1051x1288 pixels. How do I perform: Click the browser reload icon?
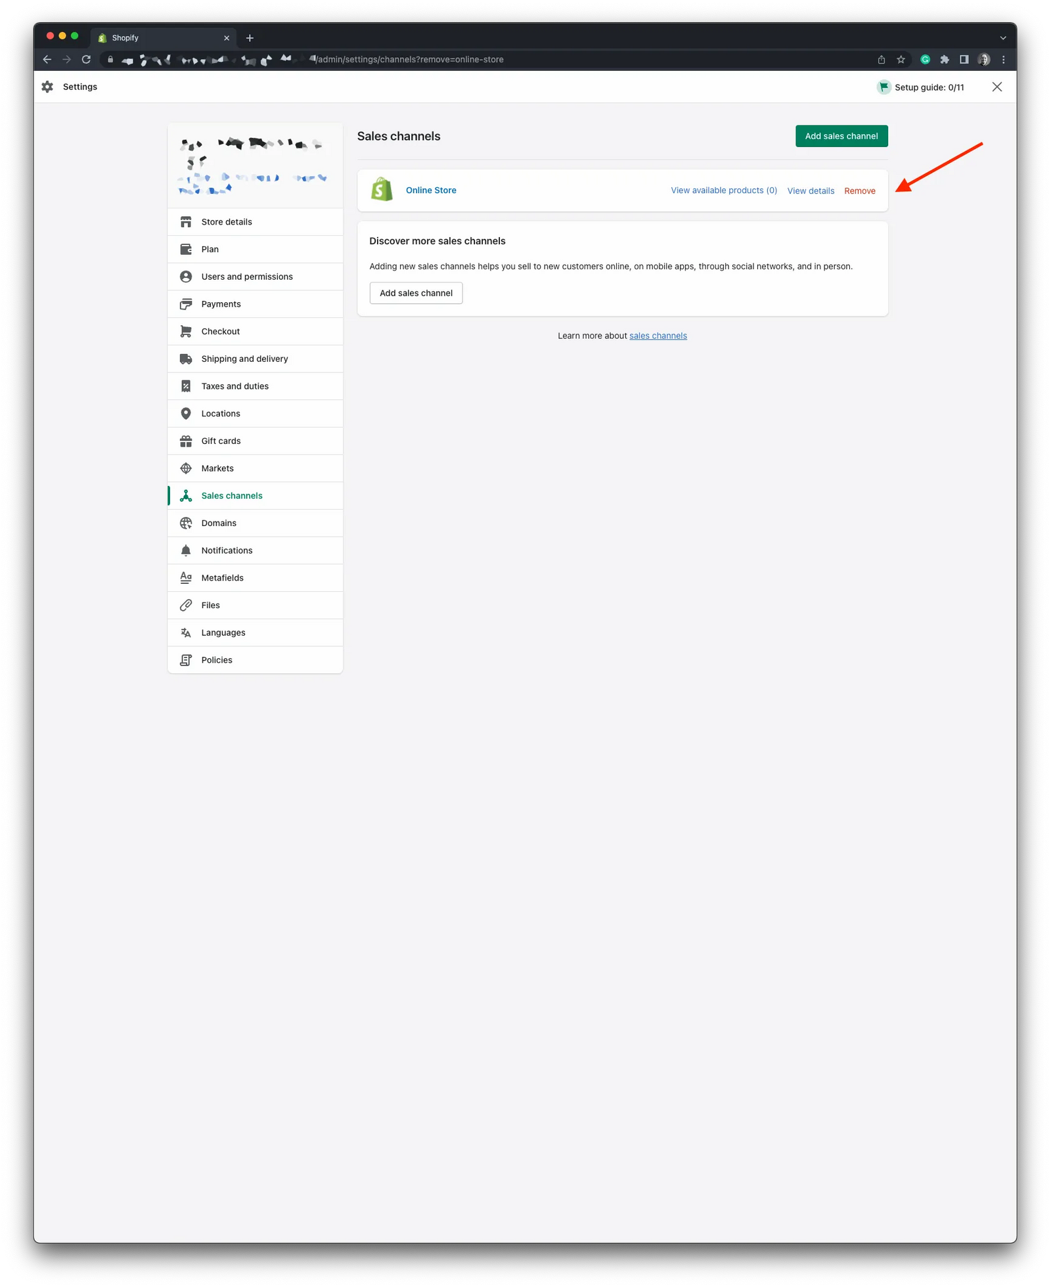coord(86,59)
